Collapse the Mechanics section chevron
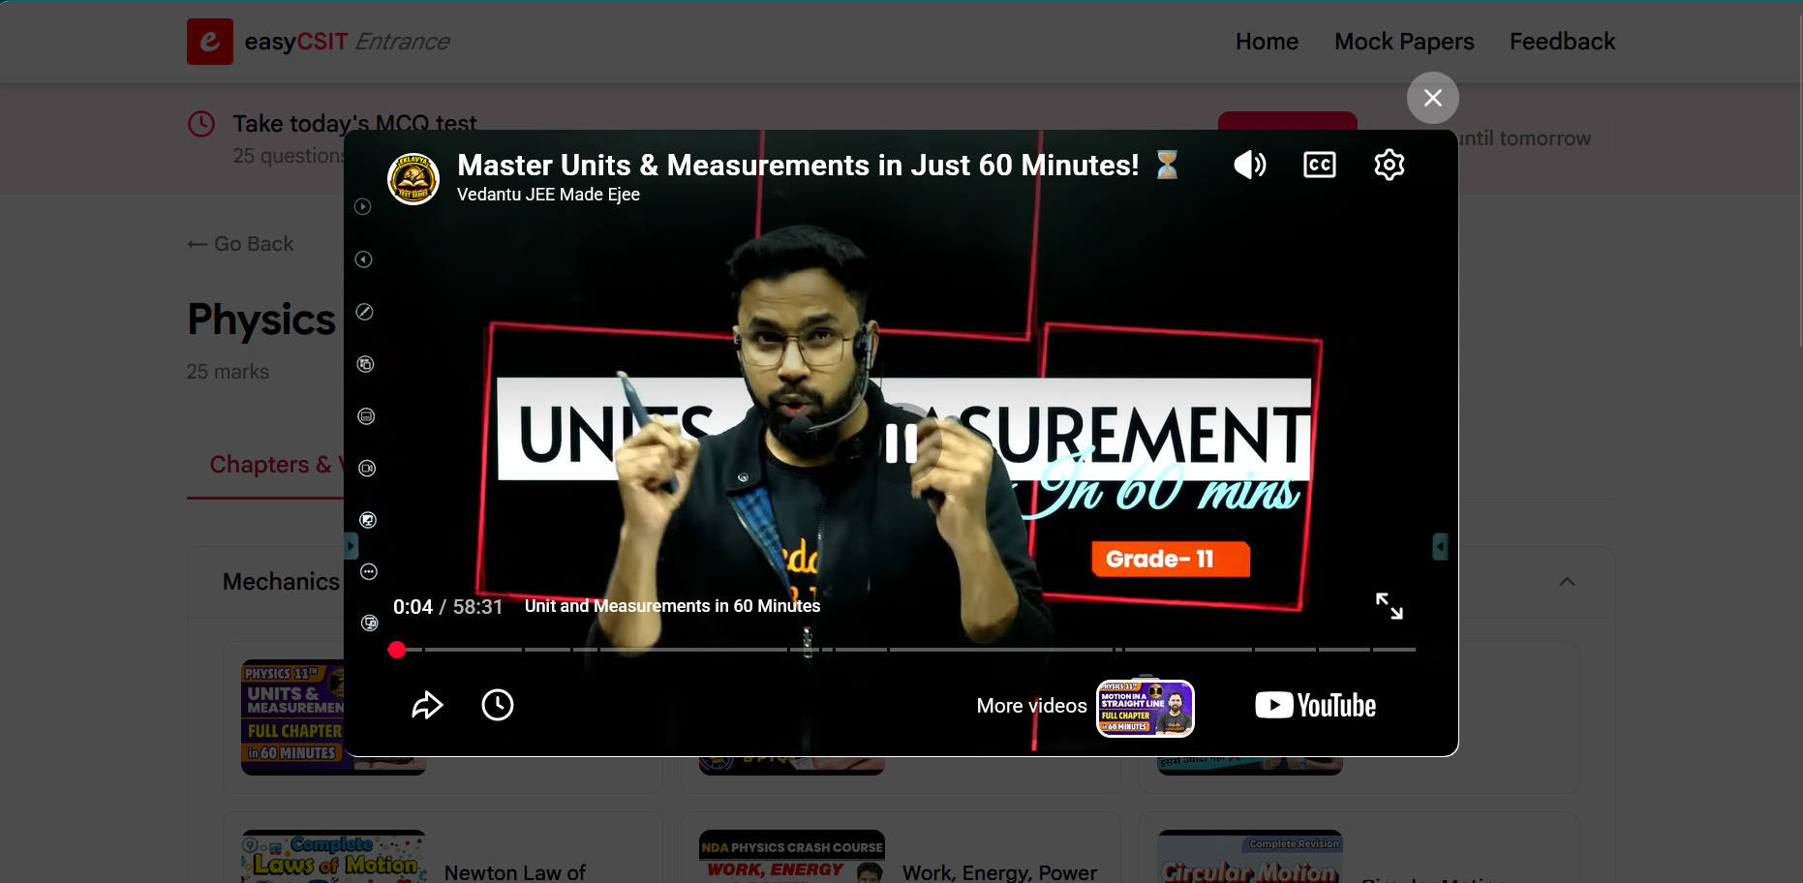Image resolution: width=1803 pixels, height=883 pixels. 1567,581
